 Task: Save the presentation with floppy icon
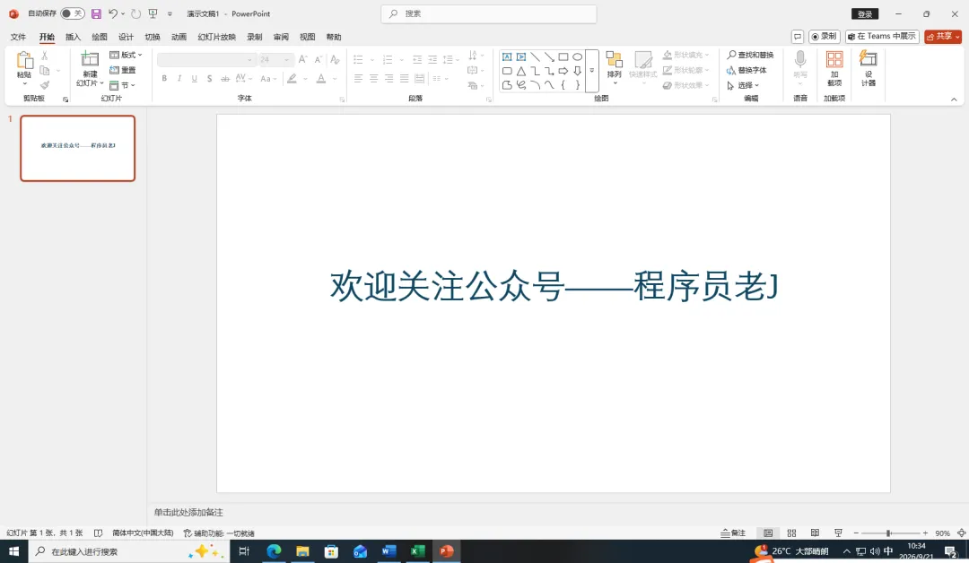[96, 13]
